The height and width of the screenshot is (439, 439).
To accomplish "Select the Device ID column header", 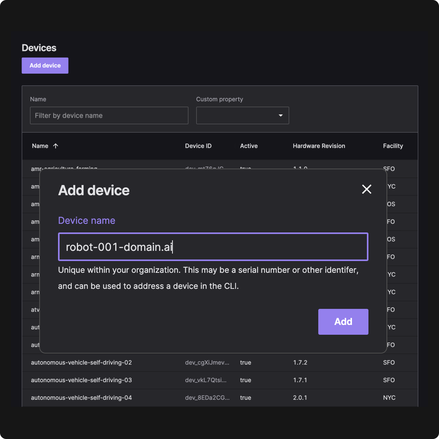I will (x=198, y=146).
